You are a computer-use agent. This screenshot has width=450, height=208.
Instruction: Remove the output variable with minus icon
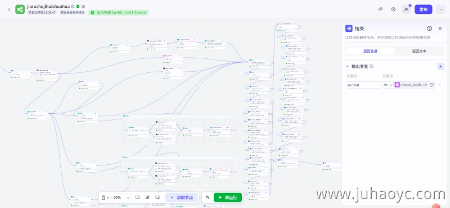pyautogui.click(x=440, y=85)
